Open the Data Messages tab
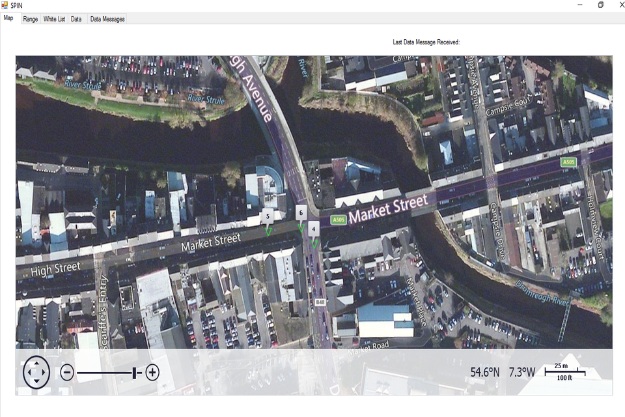This screenshot has height=417, width=625. [107, 19]
